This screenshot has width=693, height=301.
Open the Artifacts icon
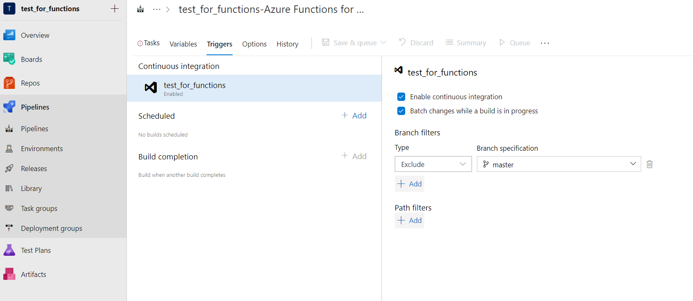coord(9,274)
